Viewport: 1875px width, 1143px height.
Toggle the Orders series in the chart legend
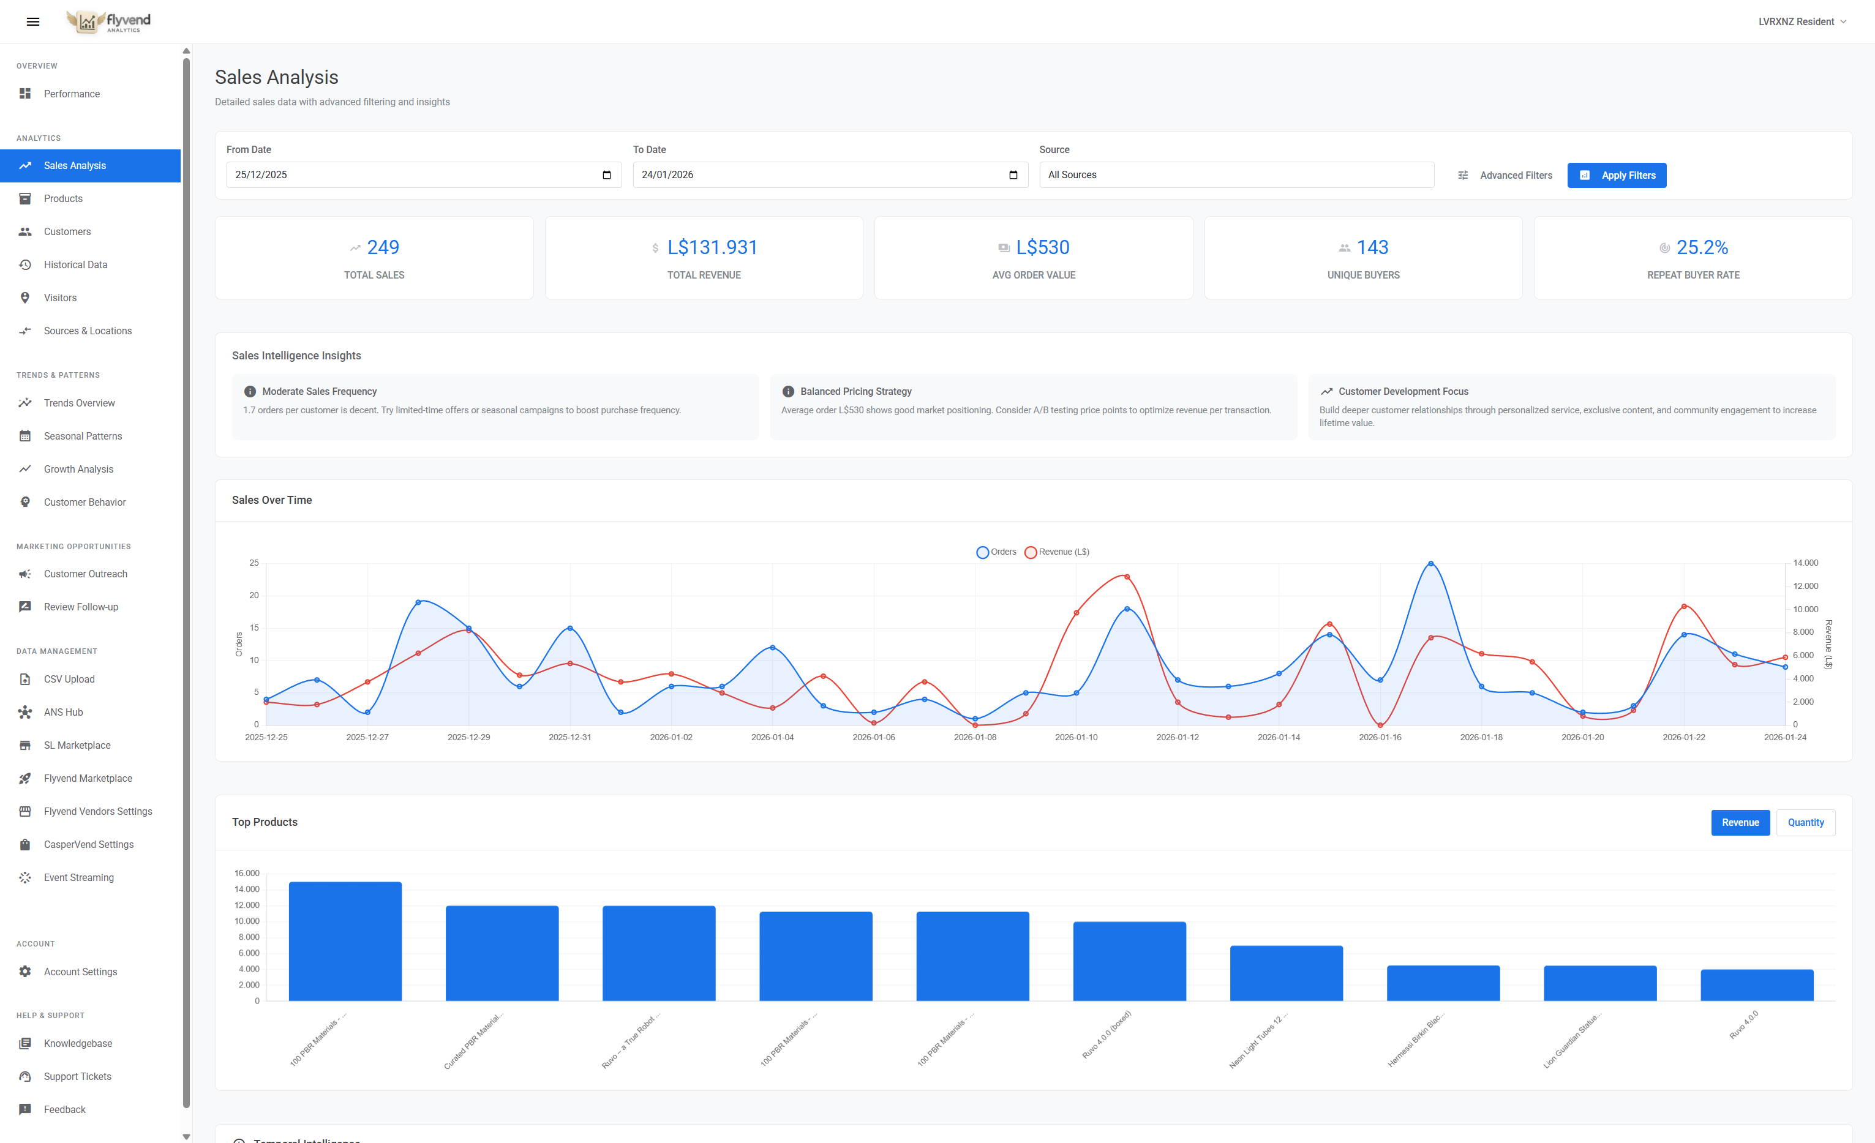coord(996,552)
